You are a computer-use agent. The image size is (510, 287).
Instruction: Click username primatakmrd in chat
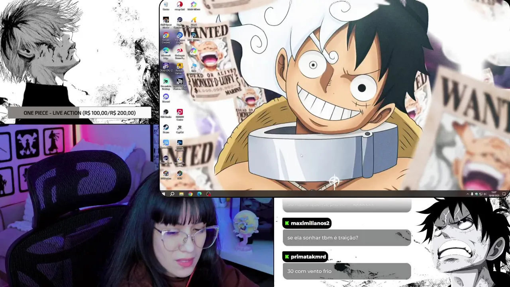[x=308, y=257]
